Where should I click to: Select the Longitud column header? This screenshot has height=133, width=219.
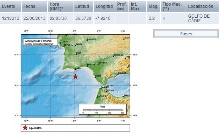pyautogui.click(x=104, y=6)
